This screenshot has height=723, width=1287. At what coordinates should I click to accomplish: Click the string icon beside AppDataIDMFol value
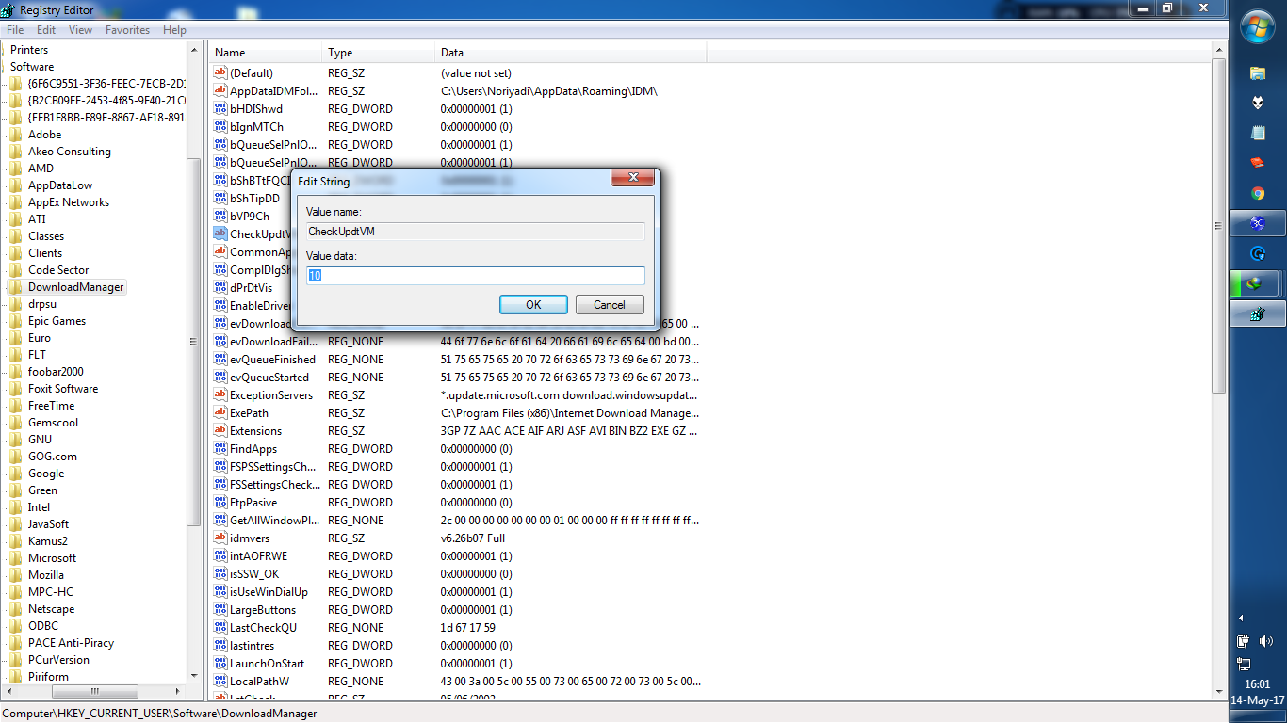[x=220, y=90]
